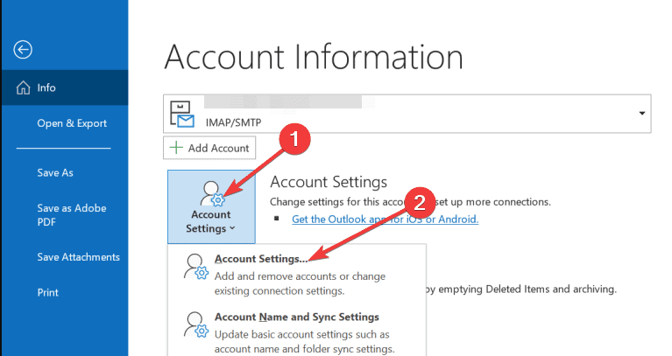Open Get the Outlook app link
Viewport: 672px width, 356px height.
pos(385,219)
